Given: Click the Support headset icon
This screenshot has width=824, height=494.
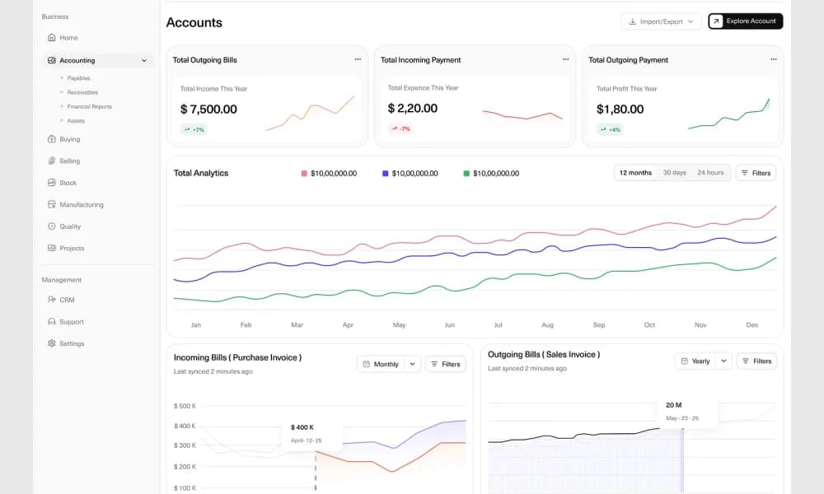Looking at the screenshot, I should 51,322.
